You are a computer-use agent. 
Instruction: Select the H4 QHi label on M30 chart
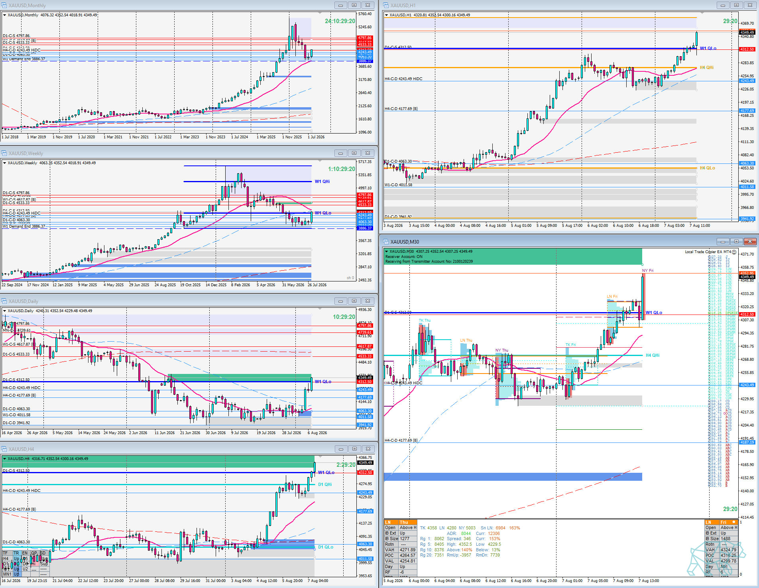653,356
